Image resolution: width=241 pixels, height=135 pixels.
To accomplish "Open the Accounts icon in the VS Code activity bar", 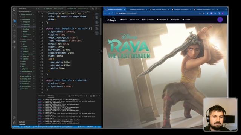I will [14, 117].
